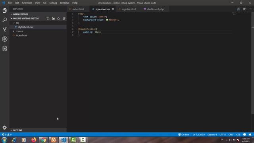Screen dimensions: 254x143
Task: Split the editor right
Action: point(244,9)
